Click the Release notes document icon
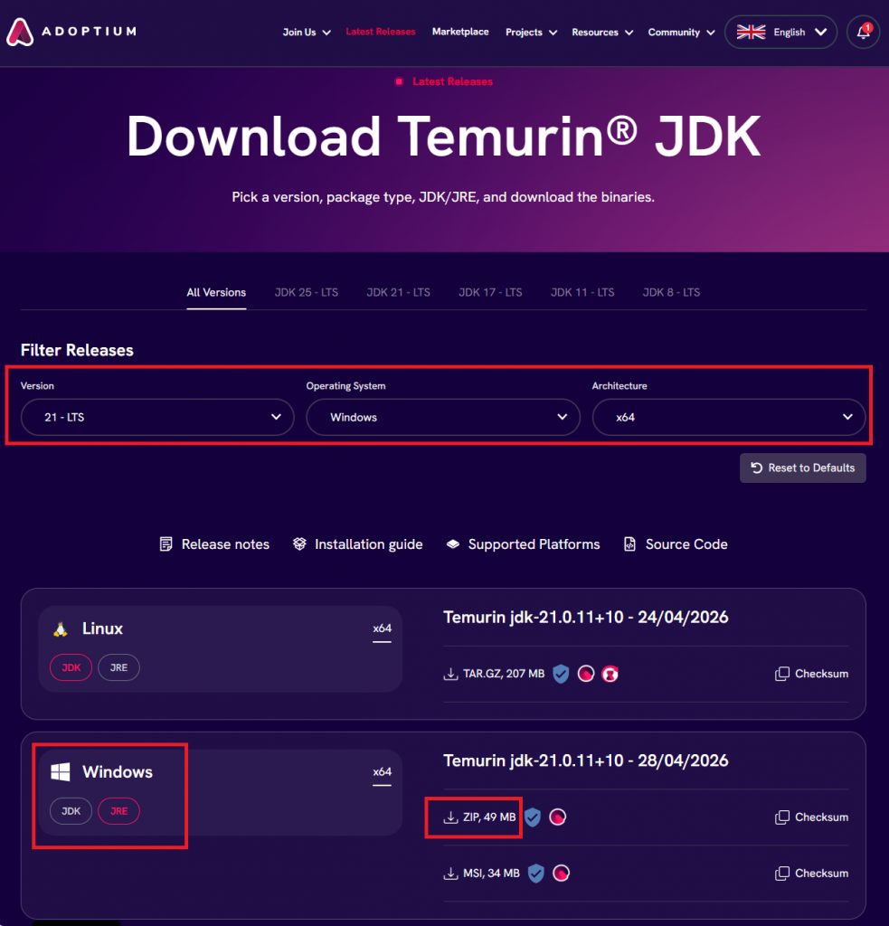 coord(166,543)
